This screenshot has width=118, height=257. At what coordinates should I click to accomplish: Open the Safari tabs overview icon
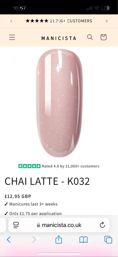108,240
